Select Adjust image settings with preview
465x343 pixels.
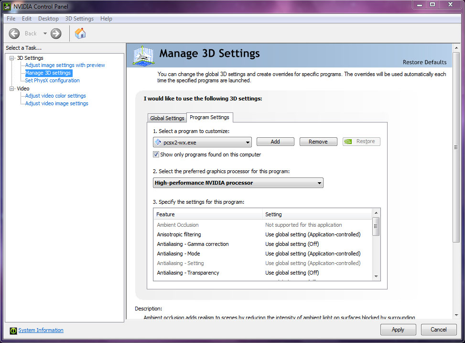pos(65,65)
